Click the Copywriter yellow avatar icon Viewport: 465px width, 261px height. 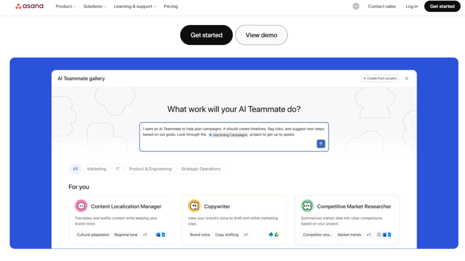pos(194,206)
